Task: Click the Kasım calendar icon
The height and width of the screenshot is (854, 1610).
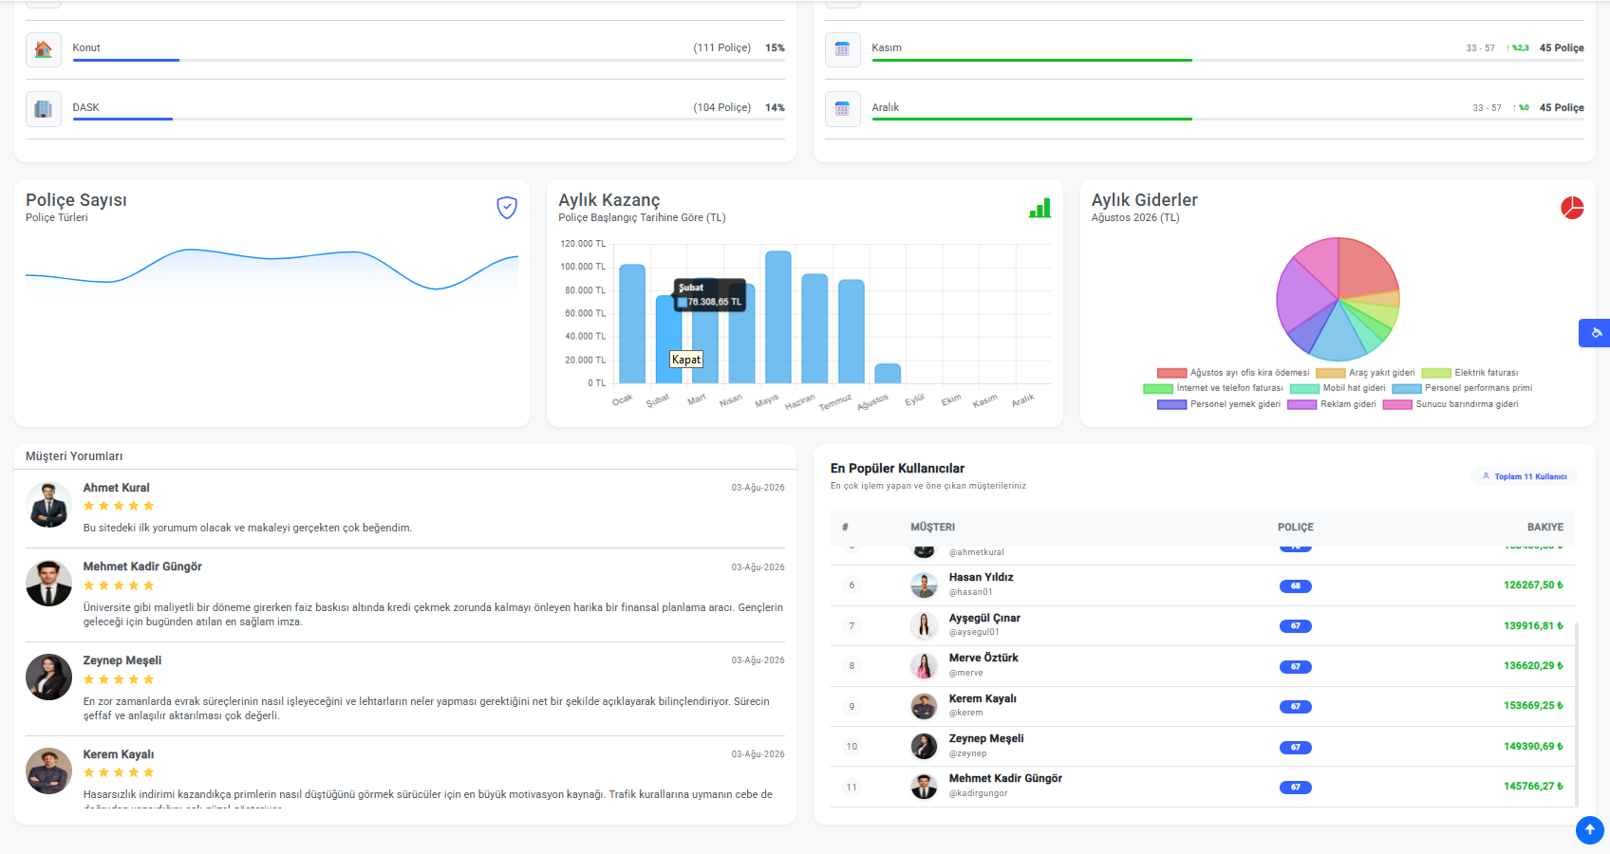Action: (x=842, y=49)
